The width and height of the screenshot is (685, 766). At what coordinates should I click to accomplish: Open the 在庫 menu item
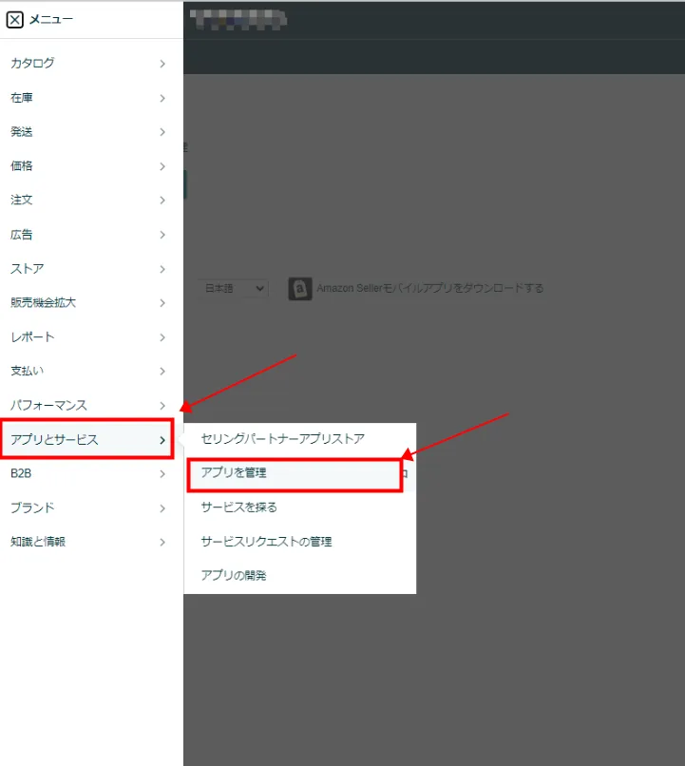click(91, 98)
